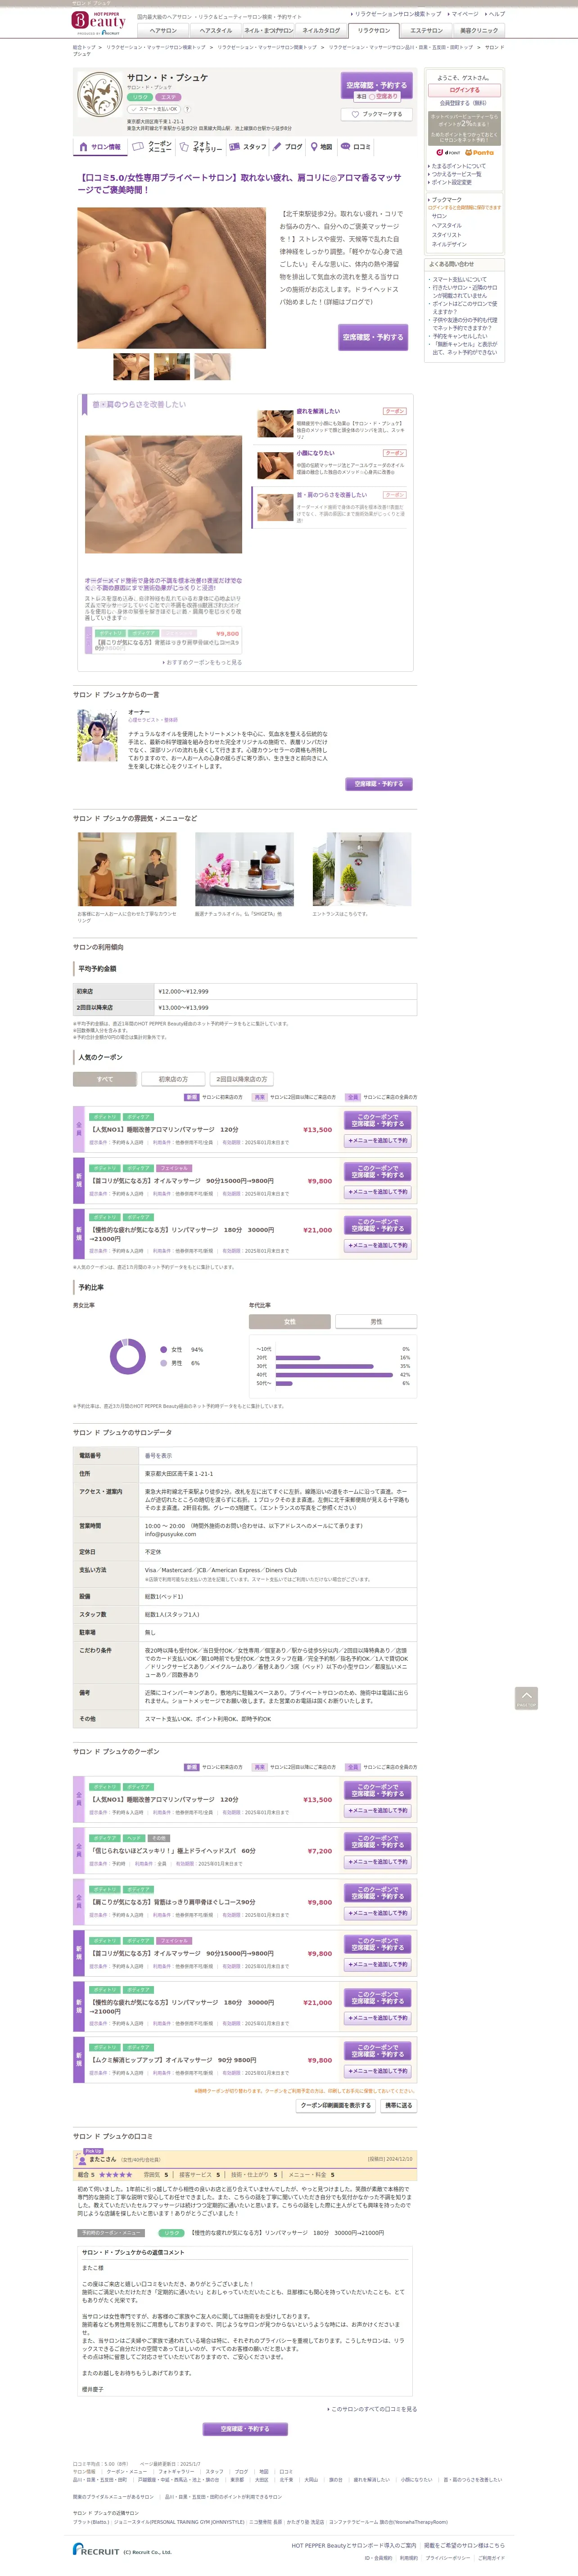Click the d POINT logo
Screen dimensions: 578x2576
(447, 153)
